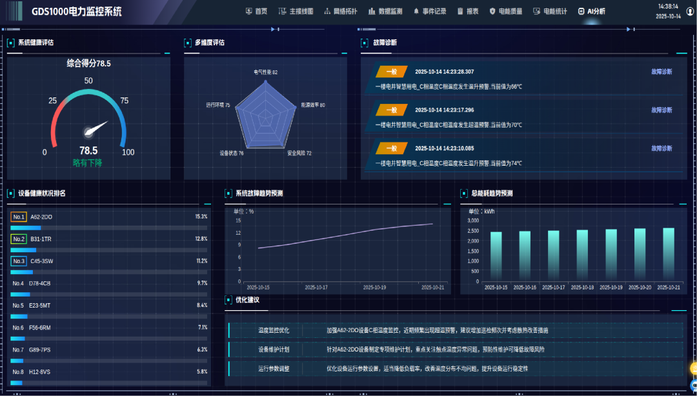Open the blue AI assistant robot floating icon
The image size is (697, 396).
694,385
